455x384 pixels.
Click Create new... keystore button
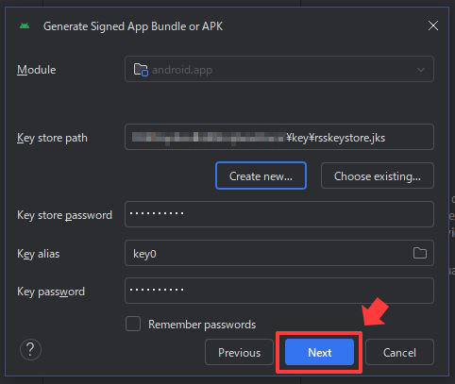pyautogui.click(x=261, y=175)
